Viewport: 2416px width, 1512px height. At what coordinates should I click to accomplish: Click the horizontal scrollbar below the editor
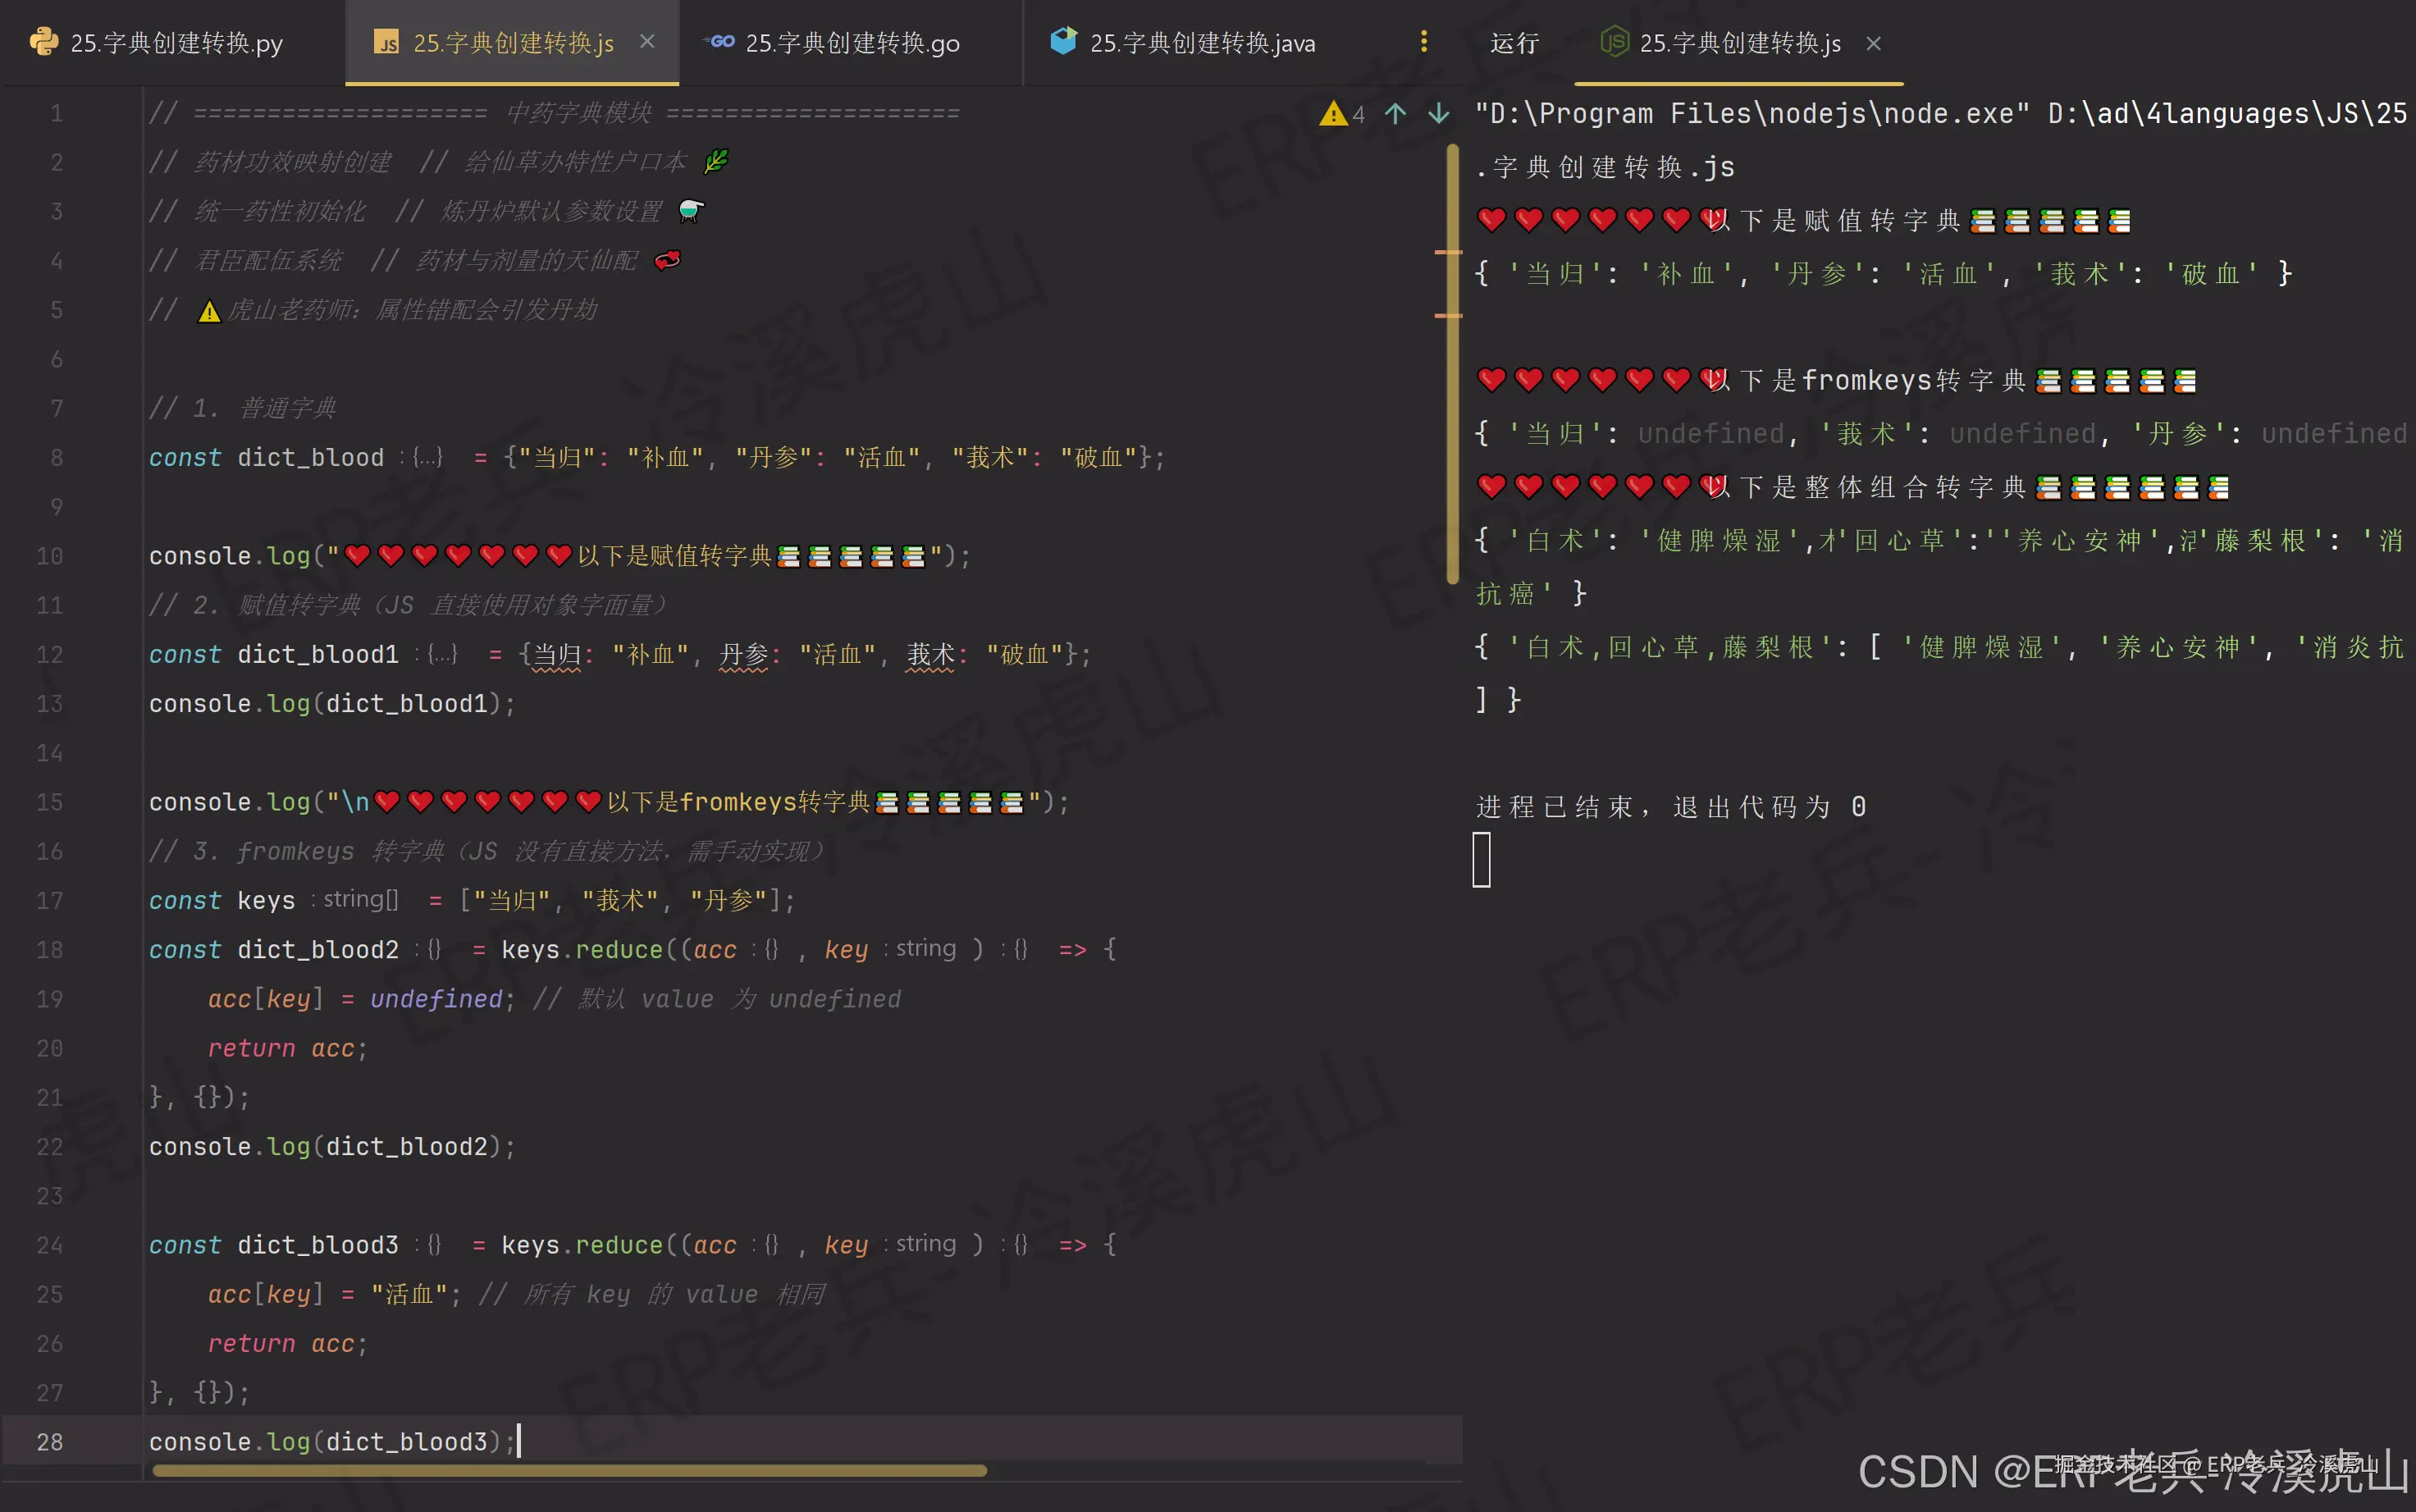tap(570, 1471)
